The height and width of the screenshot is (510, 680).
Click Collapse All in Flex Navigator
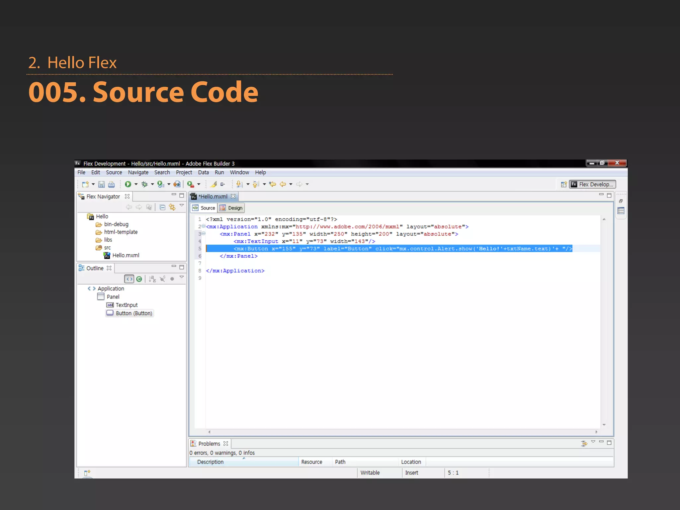click(162, 207)
